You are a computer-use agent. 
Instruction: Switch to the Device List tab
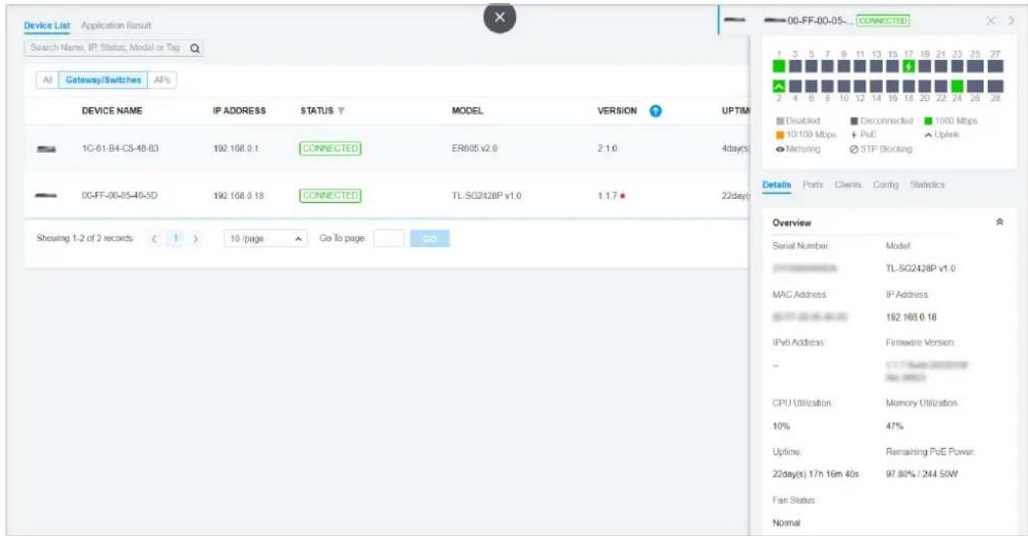48,25
